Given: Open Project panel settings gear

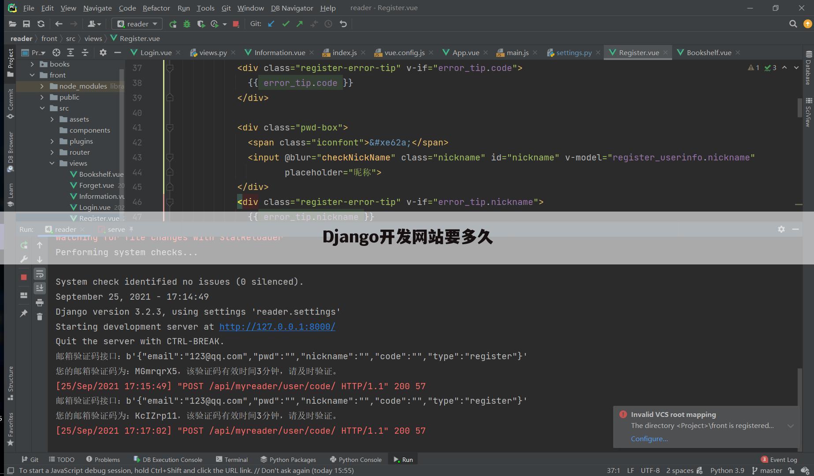Looking at the screenshot, I should point(103,52).
